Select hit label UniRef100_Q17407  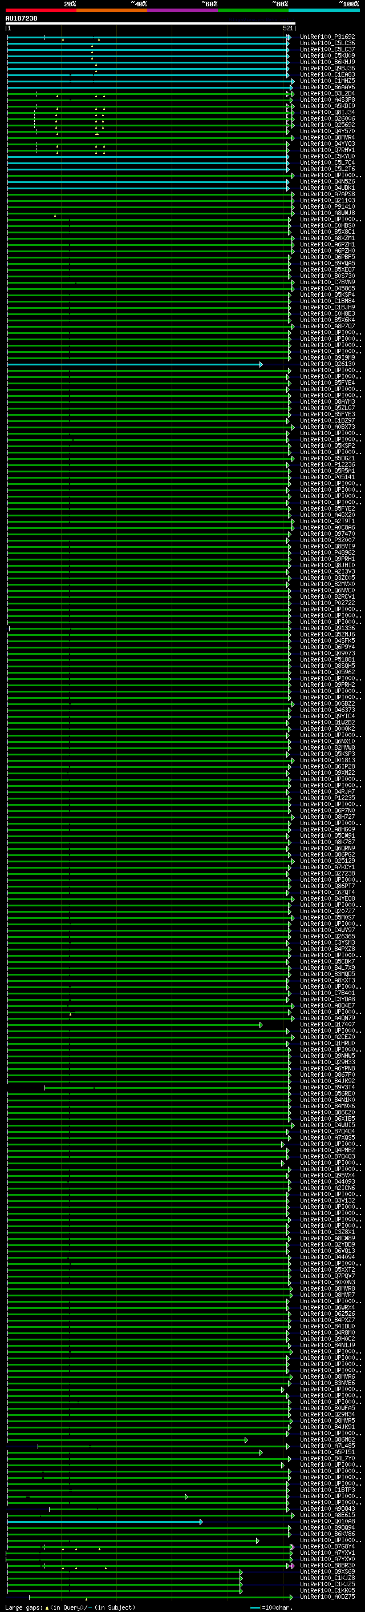pos(327,1024)
